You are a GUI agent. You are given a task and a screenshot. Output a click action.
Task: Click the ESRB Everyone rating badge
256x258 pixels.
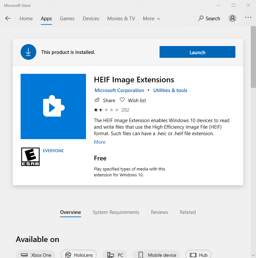(30, 157)
